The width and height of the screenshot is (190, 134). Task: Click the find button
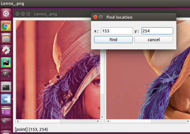pyautogui.click(x=113, y=40)
